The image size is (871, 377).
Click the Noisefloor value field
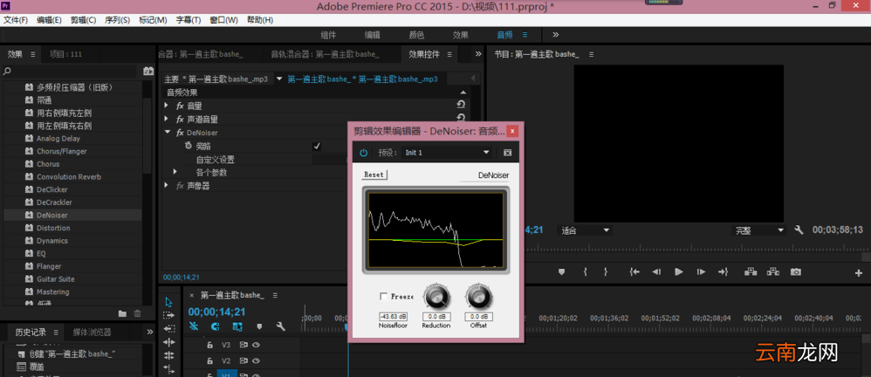[x=393, y=317]
